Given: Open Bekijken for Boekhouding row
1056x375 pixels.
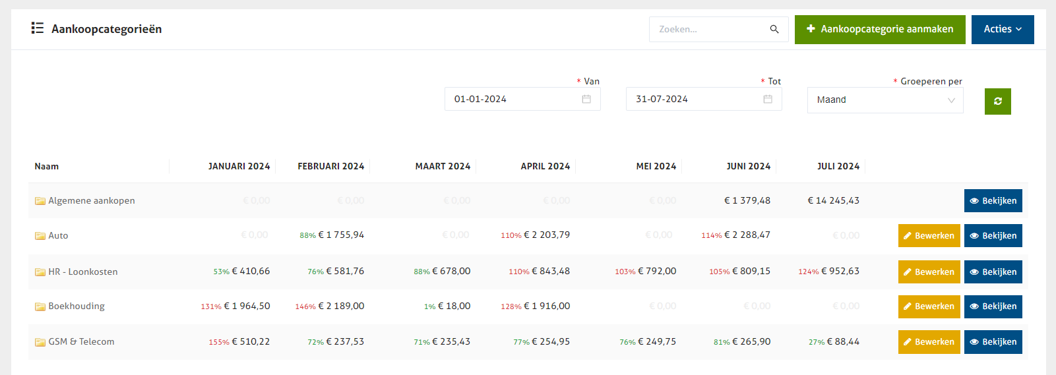Looking at the screenshot, I should [x=993, y=306].
